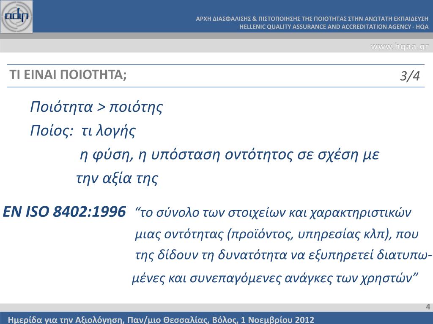Click the slide number 4
The height and width of the screenshot is (324, 433).
(428, 307)
